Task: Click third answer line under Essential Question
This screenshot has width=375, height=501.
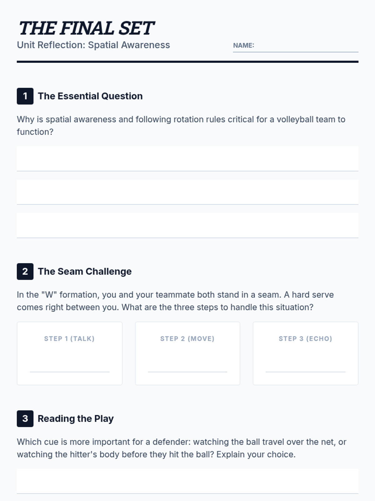Action: pyautogui.click(x=187, y=225)
